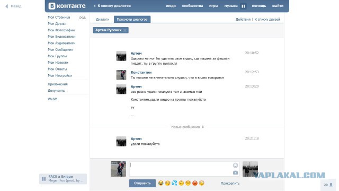Open the сообщества menu item
This screenshot has width=339, height=191.
click(192, 6)
